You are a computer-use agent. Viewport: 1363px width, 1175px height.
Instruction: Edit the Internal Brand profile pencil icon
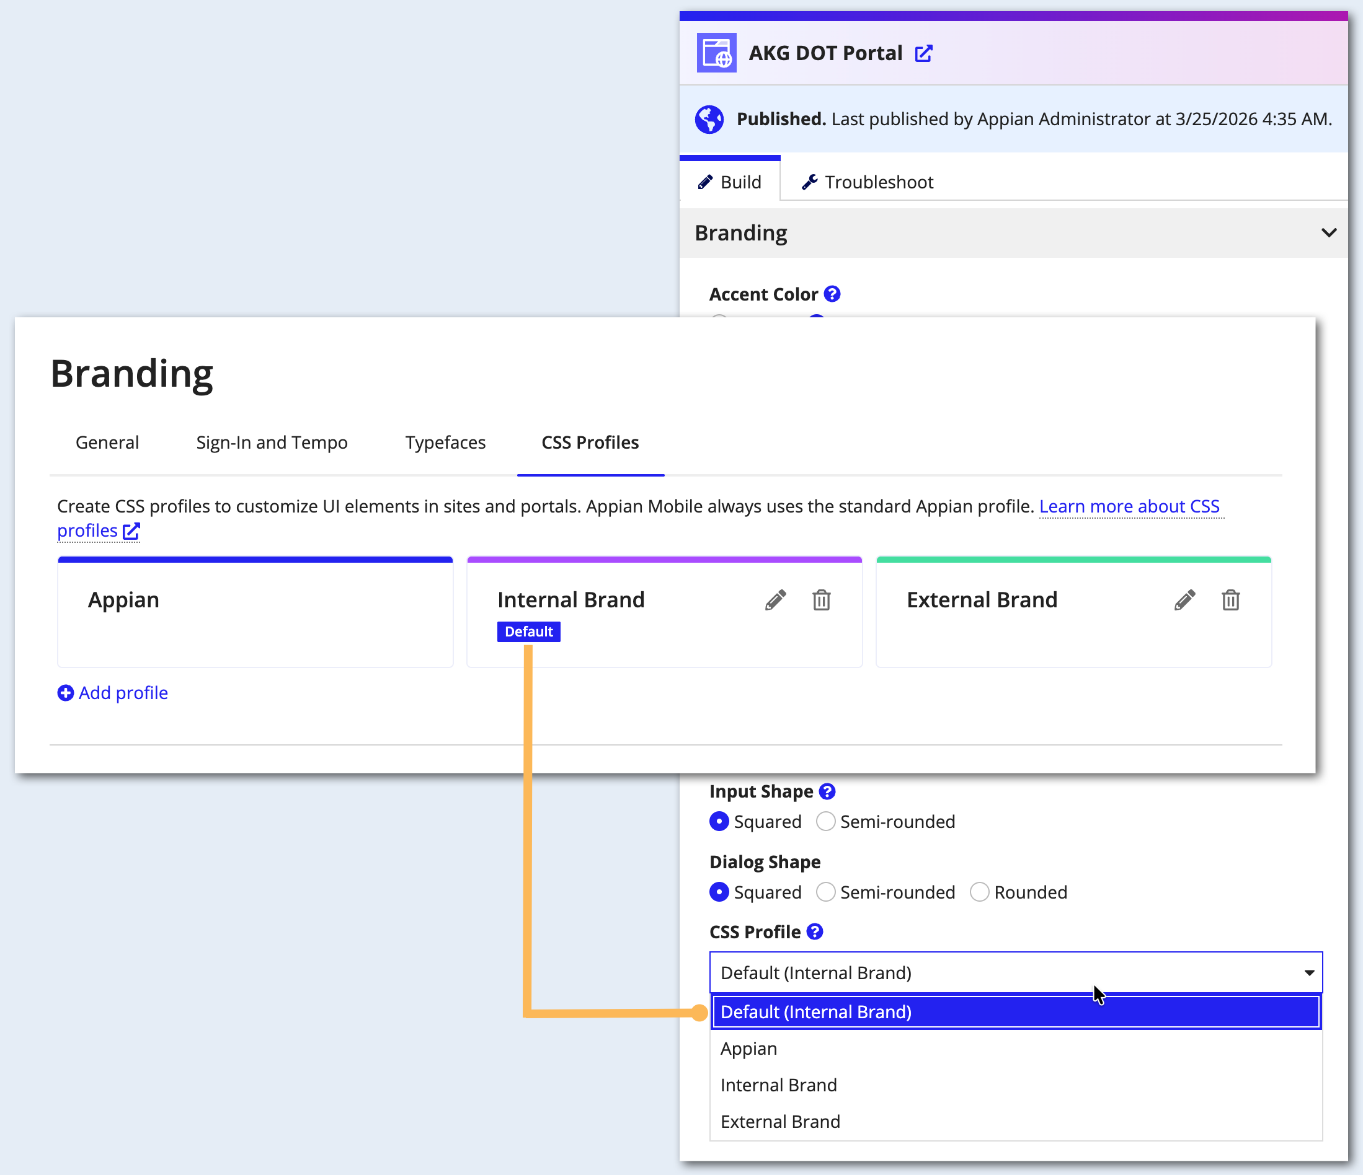pos(776,600)
